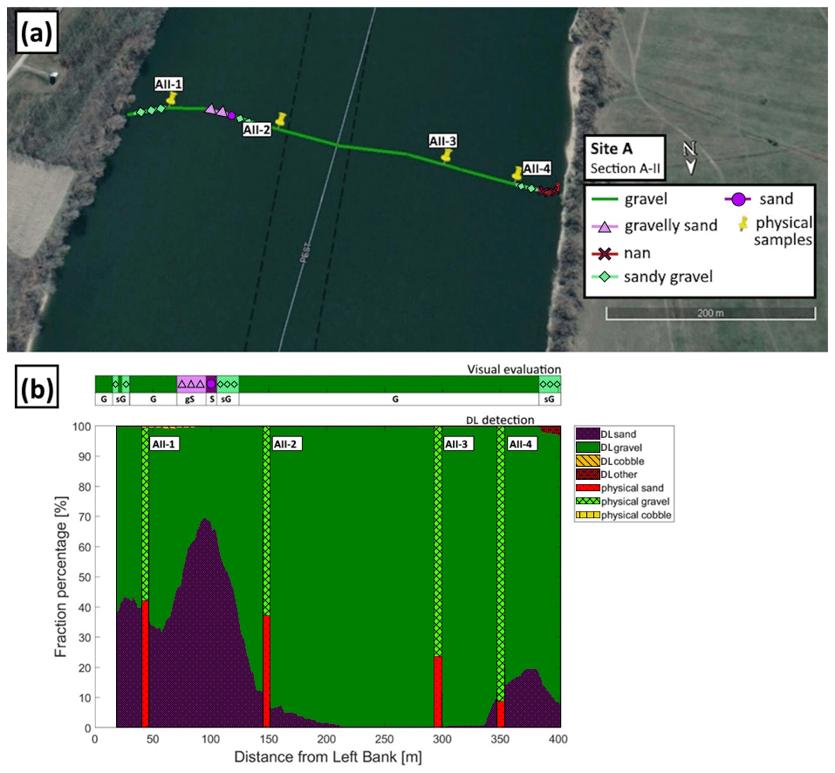Select the yellow pushpin under the AII-3 map label

(447, 155)
